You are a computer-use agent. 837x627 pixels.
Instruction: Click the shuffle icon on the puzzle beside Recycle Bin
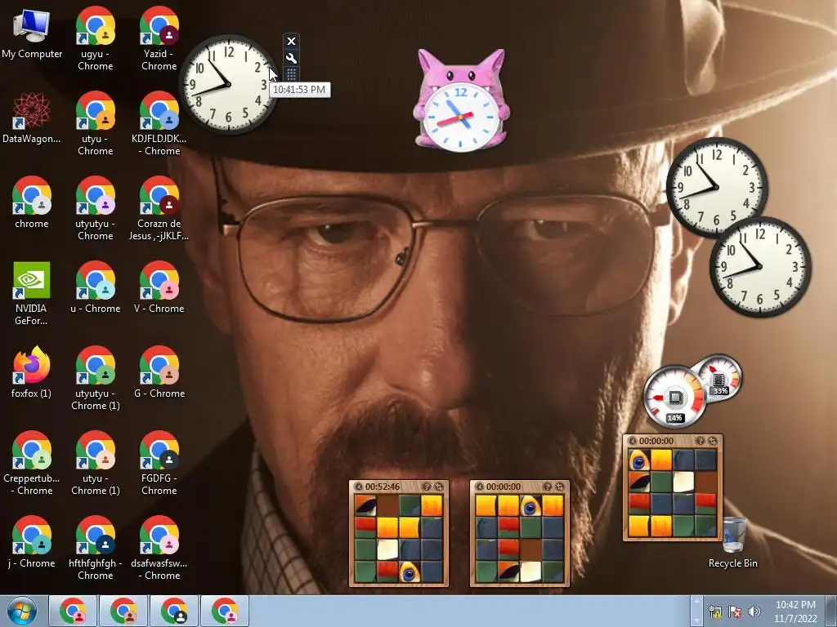[713, 441]
